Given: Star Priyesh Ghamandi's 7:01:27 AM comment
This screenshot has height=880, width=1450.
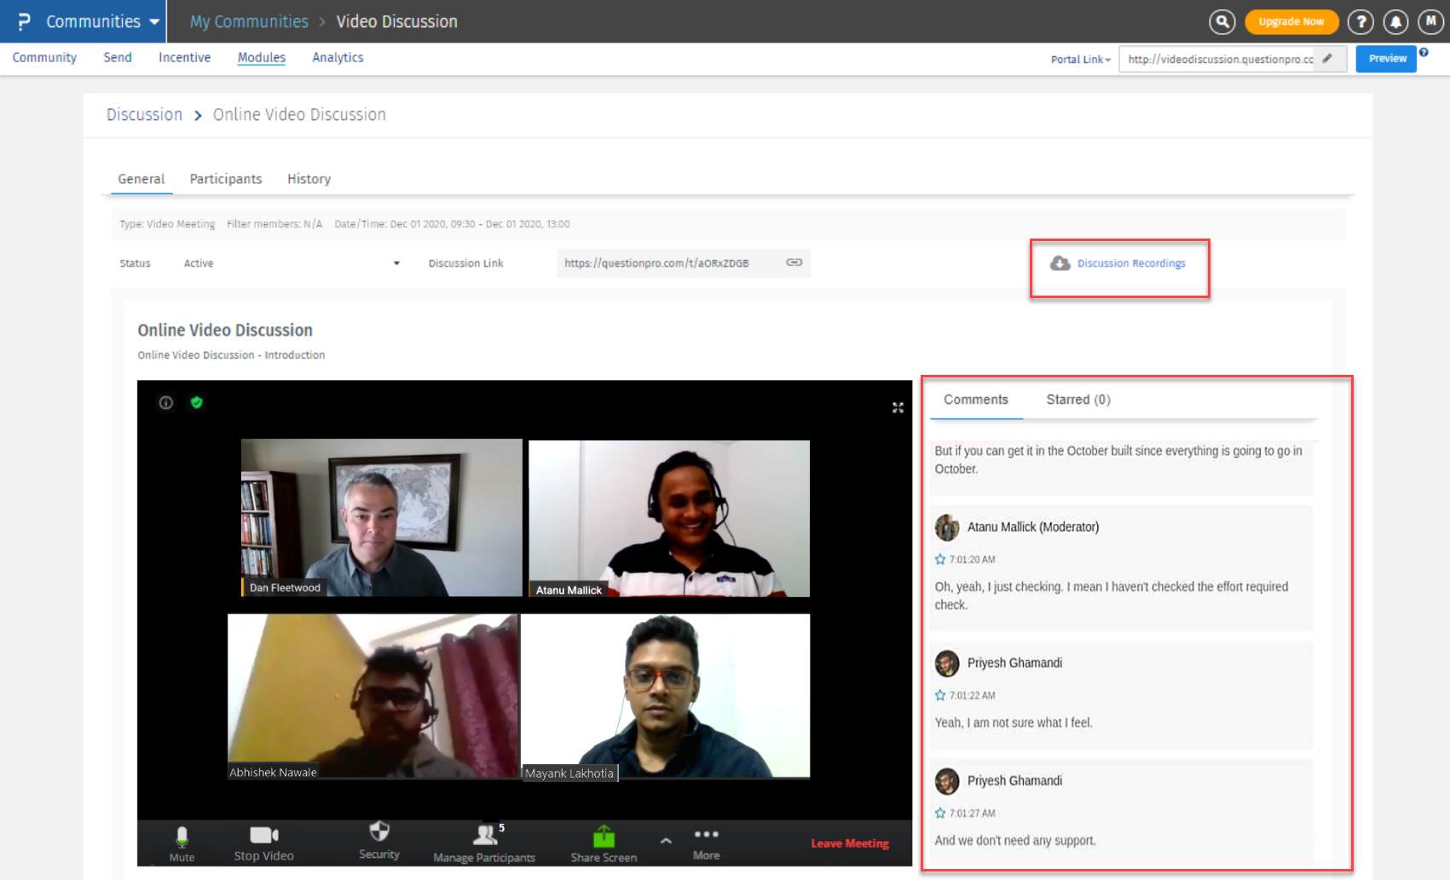Looking at the screenshot, I should [940, 813].
